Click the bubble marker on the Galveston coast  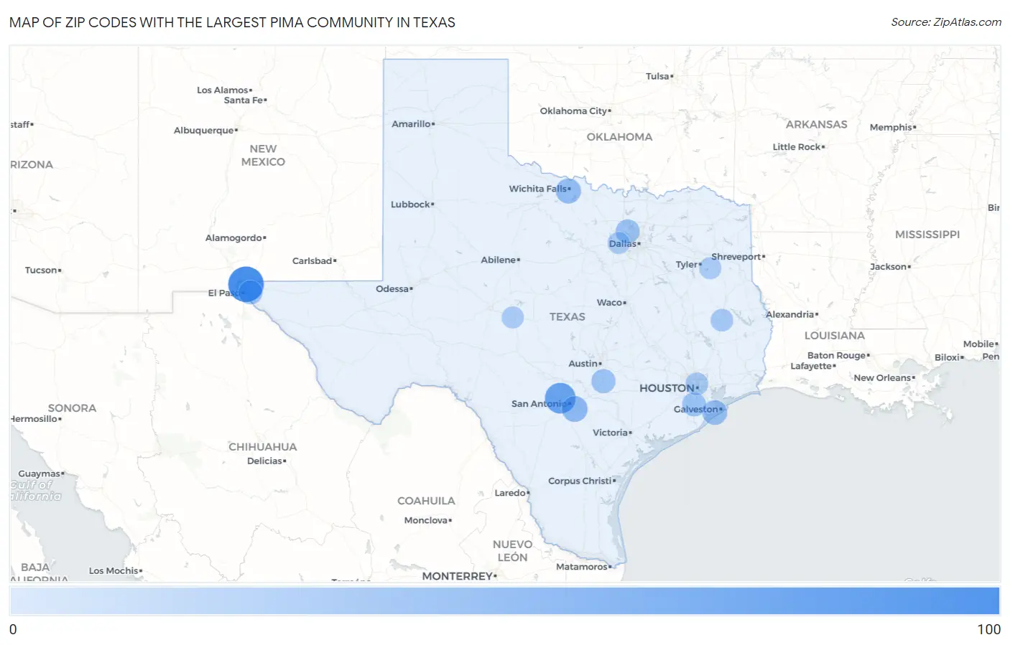[715, 412]
